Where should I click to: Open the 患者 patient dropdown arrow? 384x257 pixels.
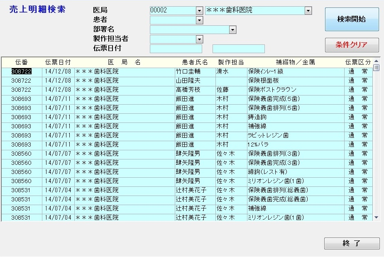199,20
